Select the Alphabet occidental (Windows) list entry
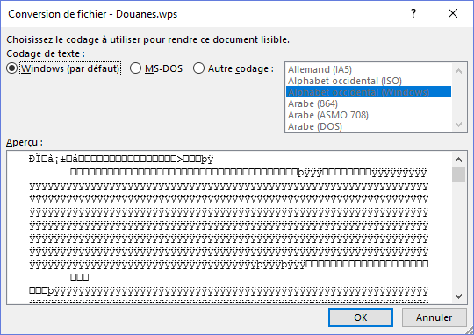 (368, 92)
